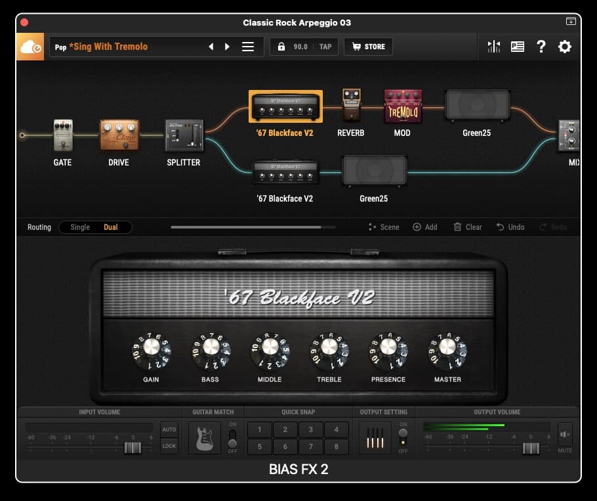Screen dimensions: 597x501
Task: Toggle the tempo lock icon
Action: click(x=281, y=47)
